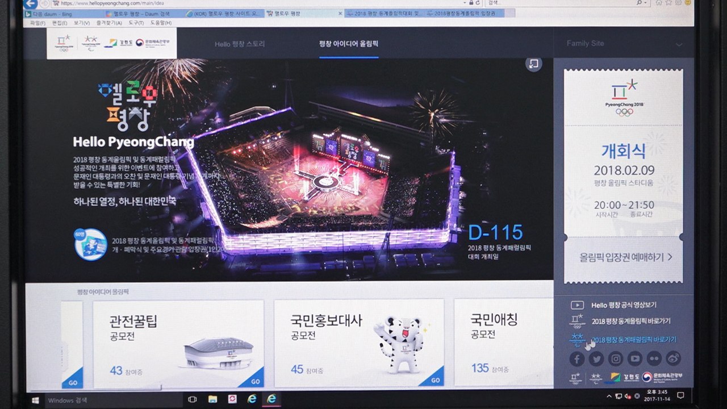Click the video play icon beside Hello 평창 공식 영상보기
Viewport: 727px width, 409px height.
point(577,305)
